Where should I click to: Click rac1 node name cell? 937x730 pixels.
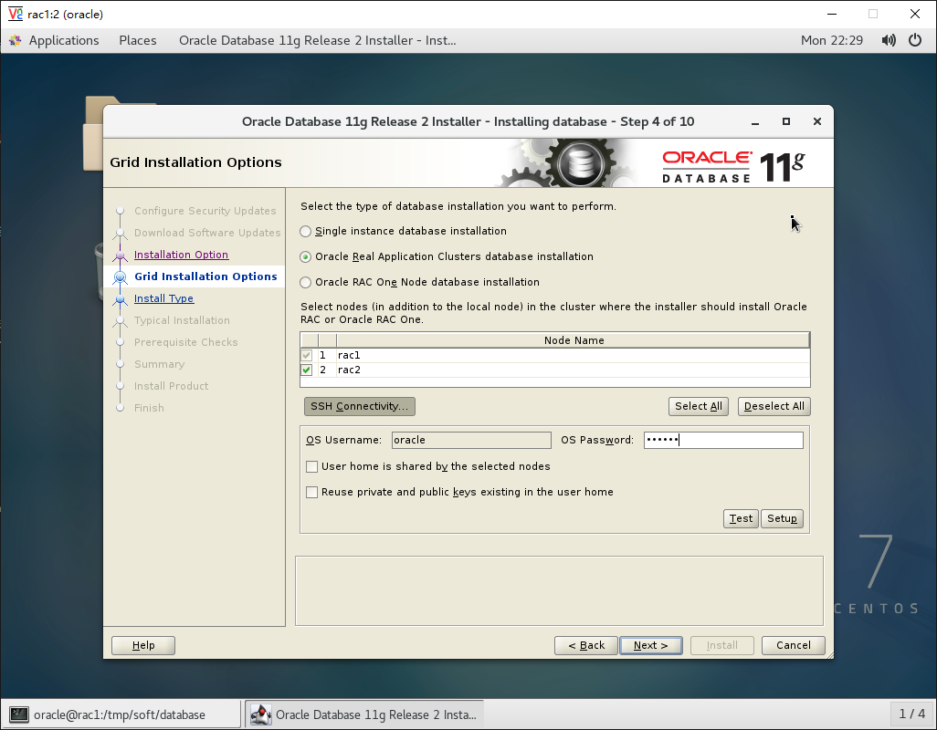(x=573, y=355)
